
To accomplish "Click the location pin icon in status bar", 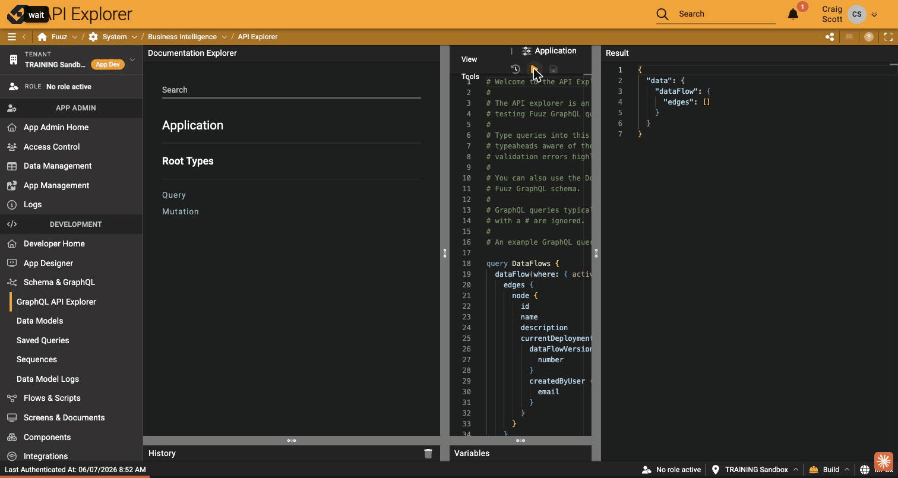I will pyautogui.click(x=716, y=470).
